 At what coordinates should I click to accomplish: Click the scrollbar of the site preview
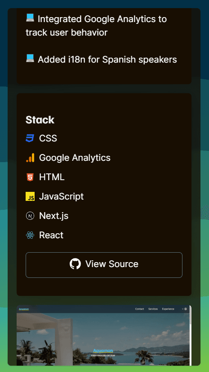(x=190, y=335)
